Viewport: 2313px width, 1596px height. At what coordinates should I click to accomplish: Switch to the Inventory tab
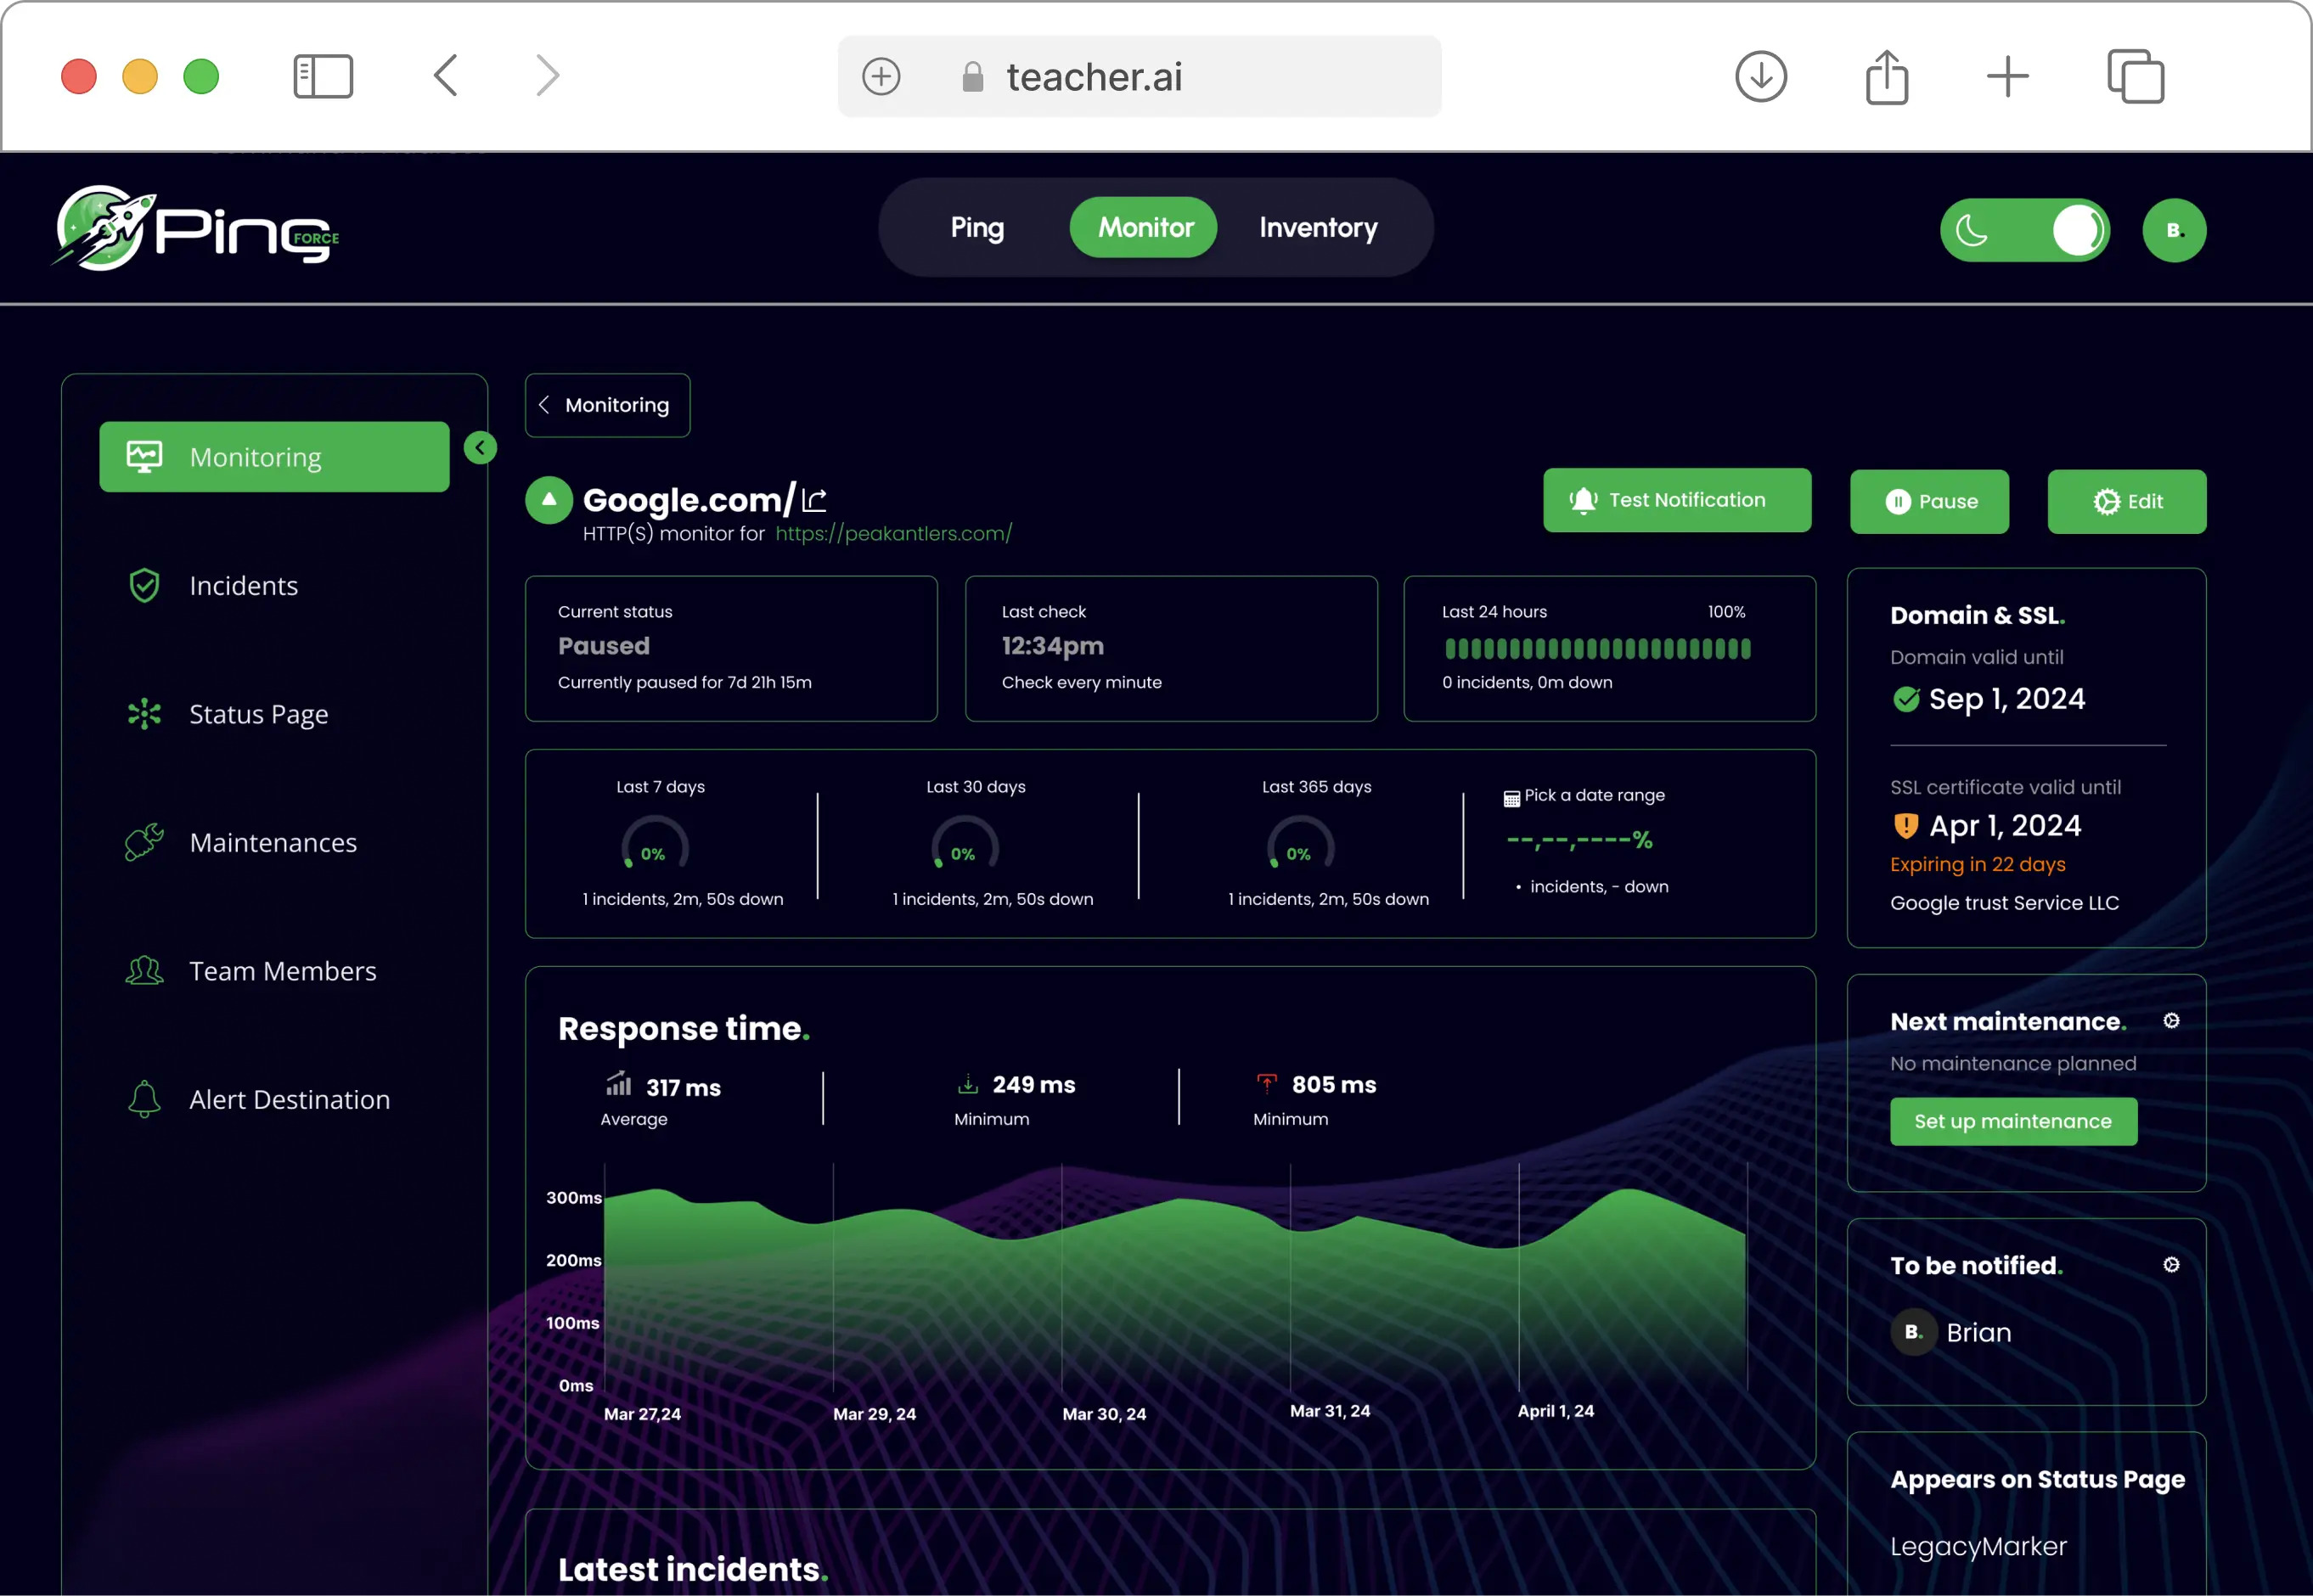(1317, 228)
